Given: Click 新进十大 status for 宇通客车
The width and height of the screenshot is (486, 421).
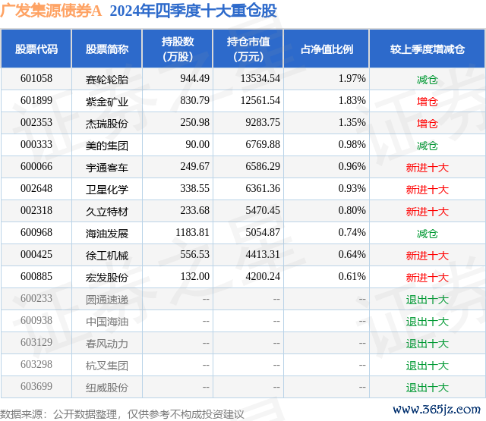Looking at the screenshot, I should (427, 168).
